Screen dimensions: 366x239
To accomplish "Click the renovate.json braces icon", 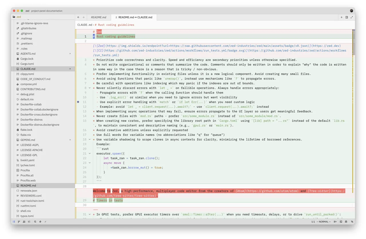I will [x=18, y=191].
